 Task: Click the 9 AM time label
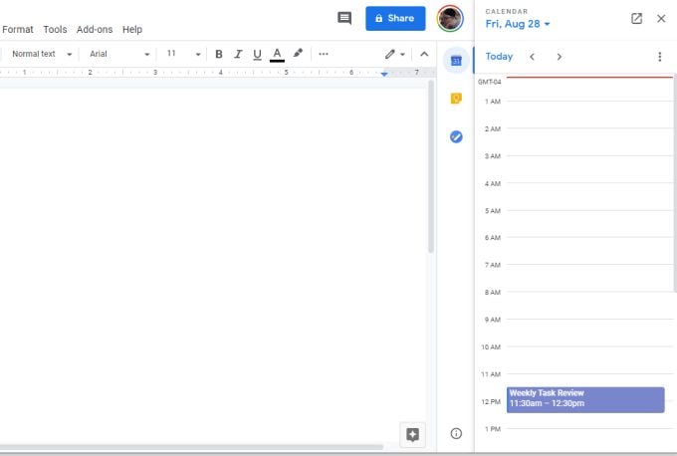point(492,320)
